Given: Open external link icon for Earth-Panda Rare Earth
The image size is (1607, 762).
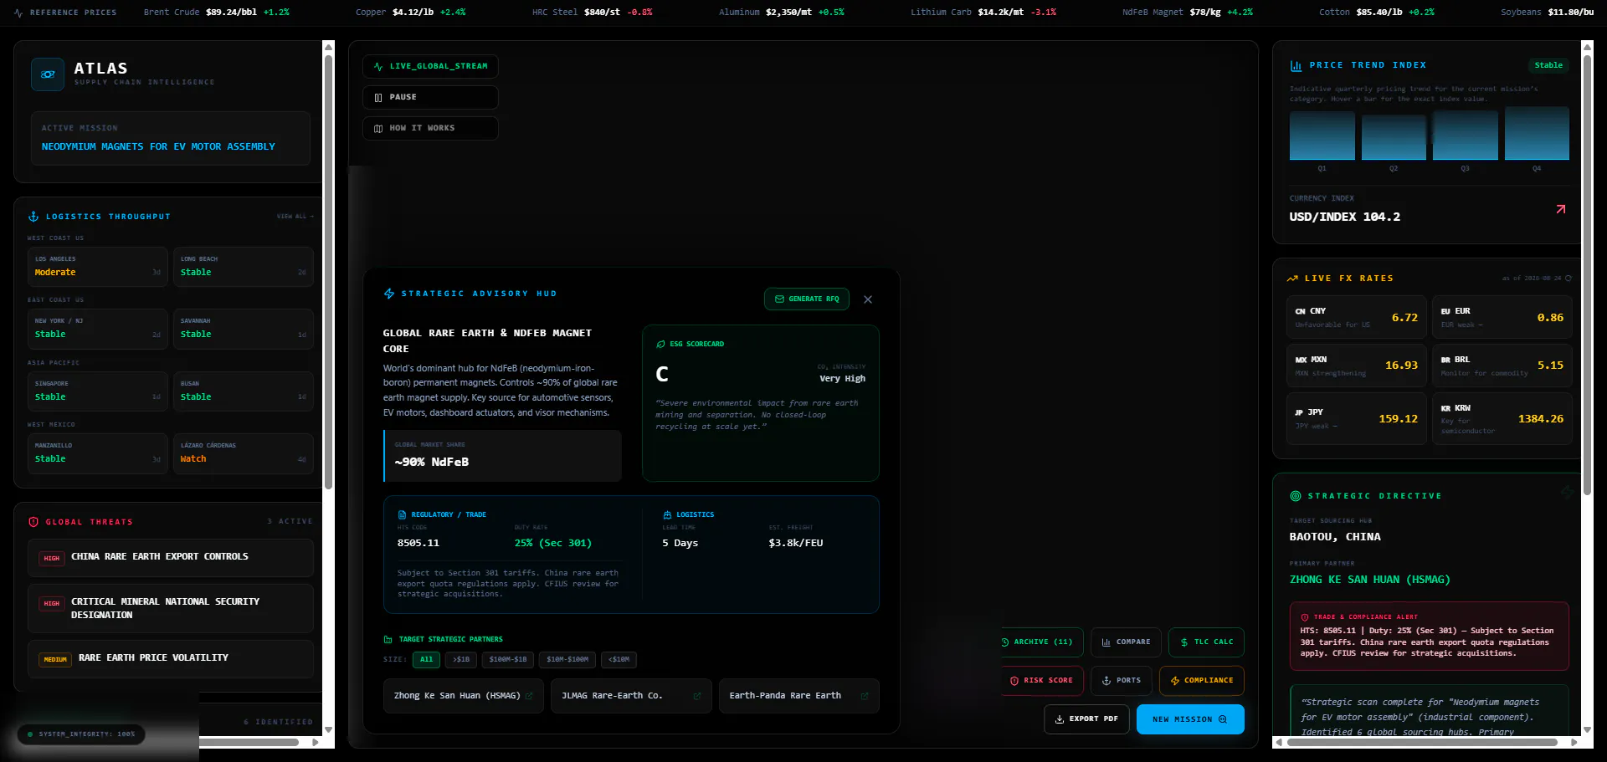Looking at the screenshot, I should (x=865, y=696).
